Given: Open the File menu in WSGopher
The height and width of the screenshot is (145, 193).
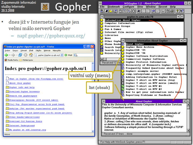Looking at the screenshot, I should click(x=102, y=7).
